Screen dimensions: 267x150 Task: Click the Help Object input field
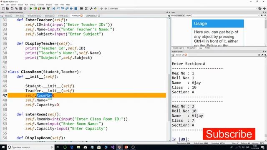pos(226,15)
